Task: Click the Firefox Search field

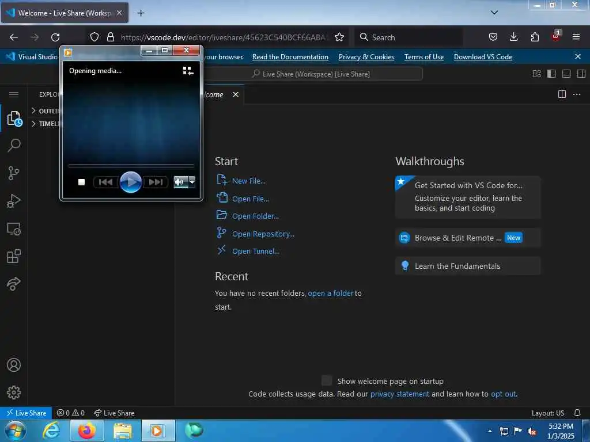Action: click(x=409, y=37)
